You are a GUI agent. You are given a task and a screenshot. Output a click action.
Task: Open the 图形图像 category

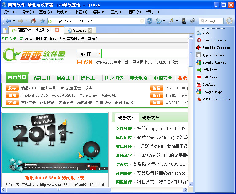(x=114, y=78)
